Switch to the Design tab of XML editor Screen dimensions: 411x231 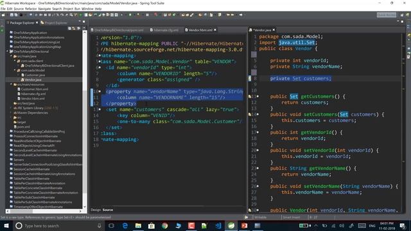[96, 210]
